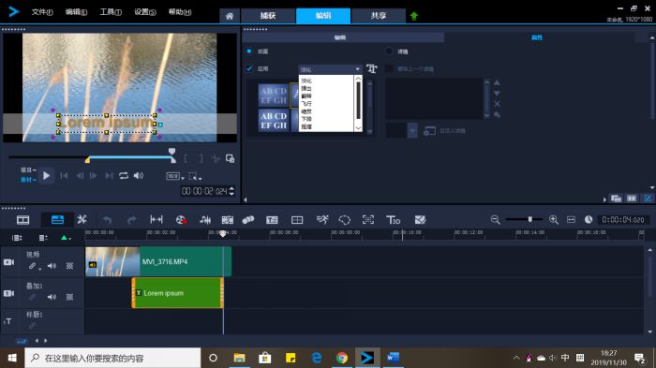
Task: Switch to the Capture workspace tab
Action: pyautogui.click(x=268, y=16)
